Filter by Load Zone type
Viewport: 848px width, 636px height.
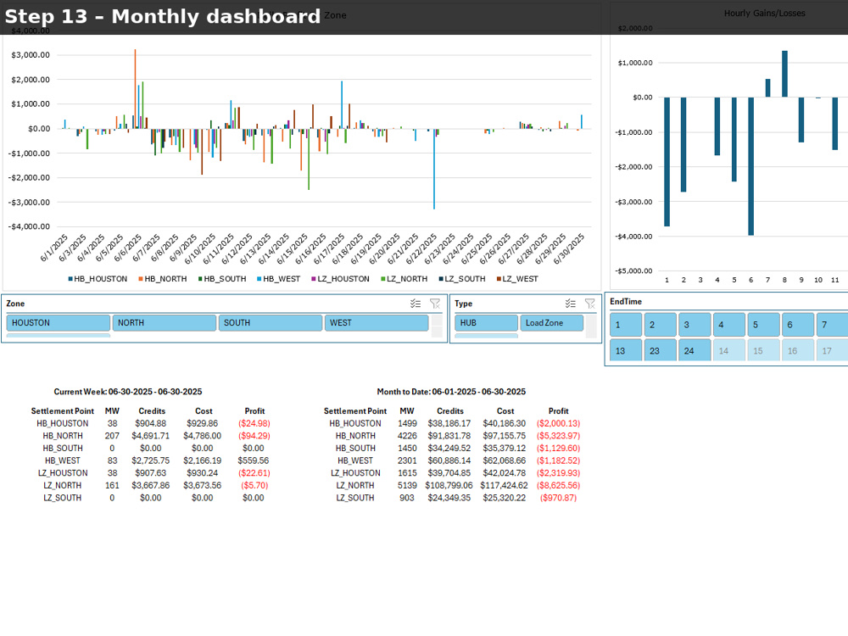(x=552, y=323)
